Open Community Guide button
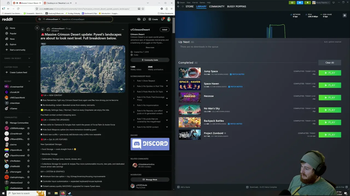Screen dimensions: 350x196 pos(150,60)
